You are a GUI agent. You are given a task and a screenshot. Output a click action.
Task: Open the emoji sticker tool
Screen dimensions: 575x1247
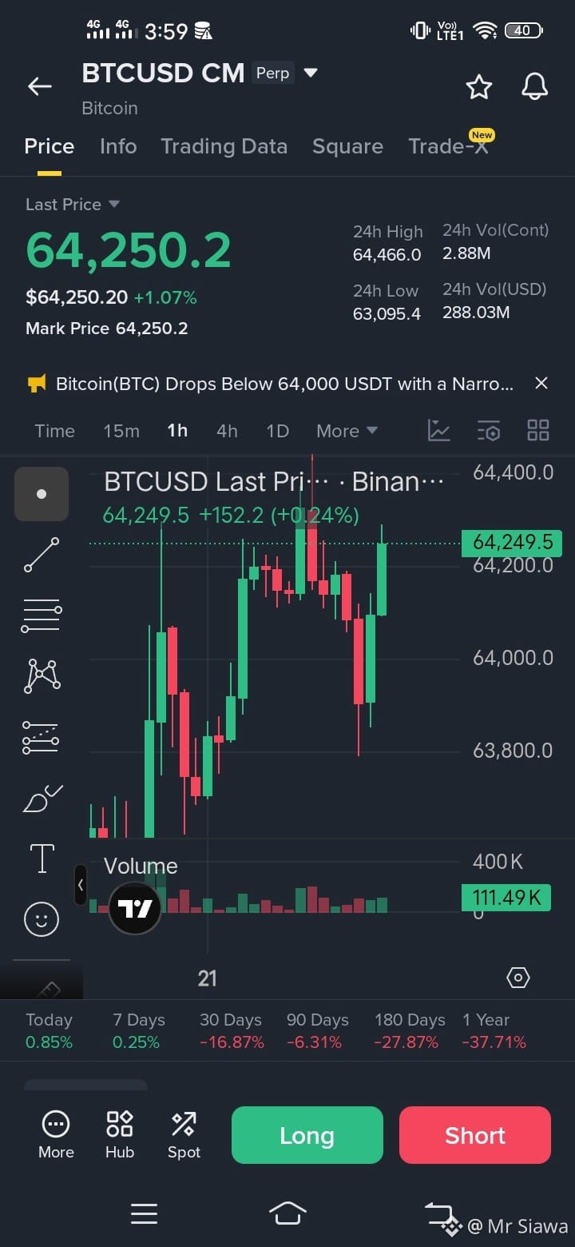[42, 919]
